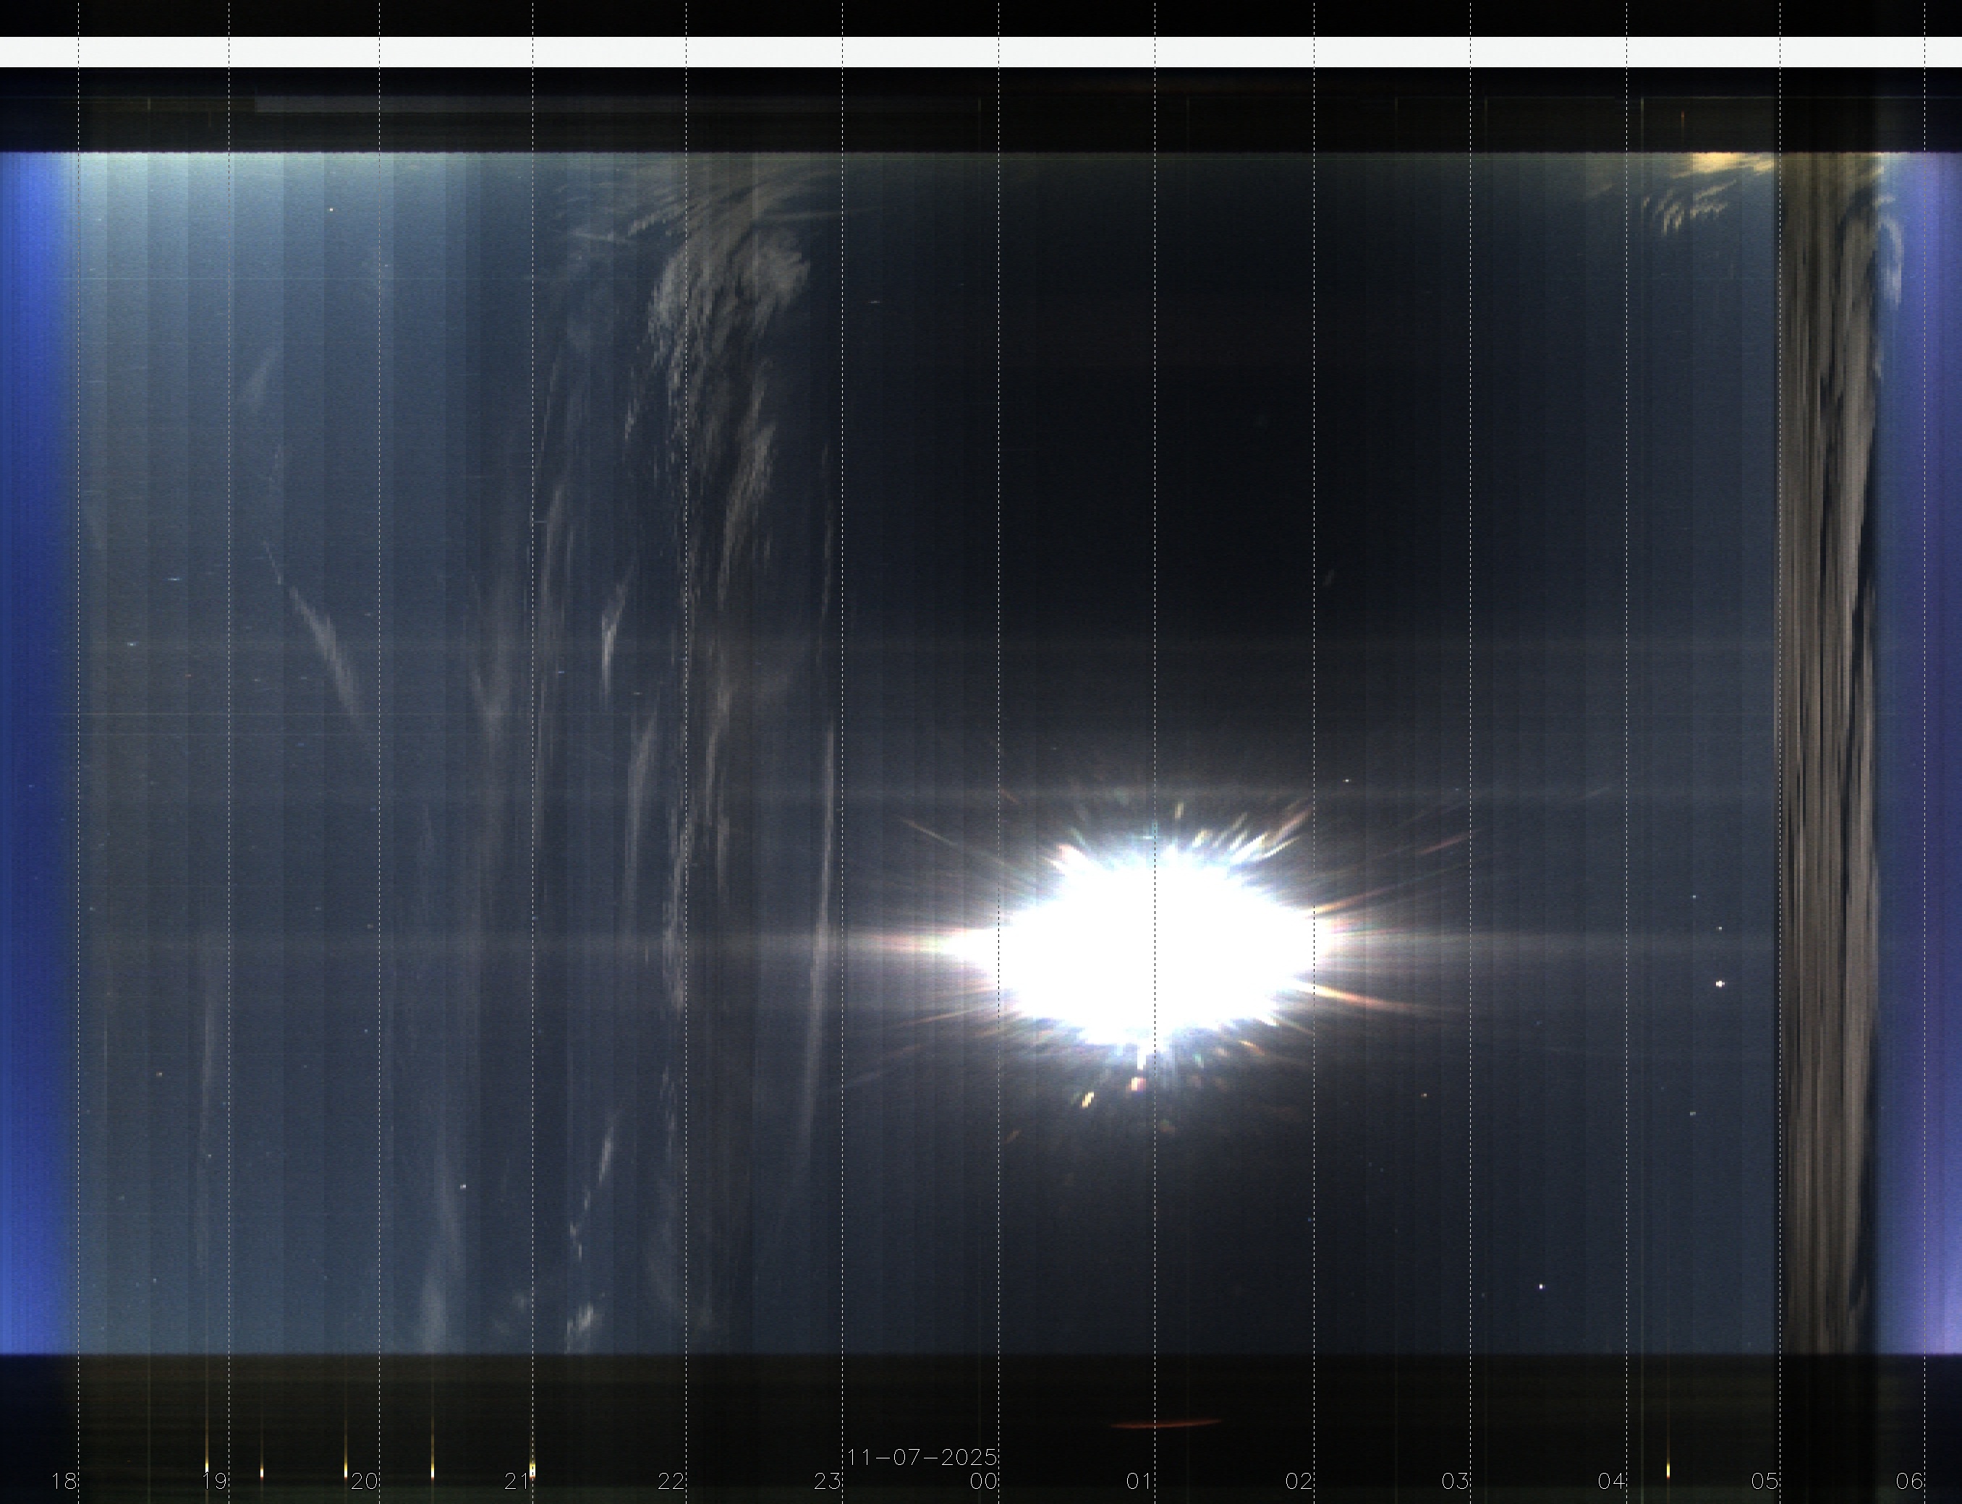Click the white horizontal bar at top
The width and height of the screenshot is (1962, 1504).
pyautogui.click(x=980, y=52)
